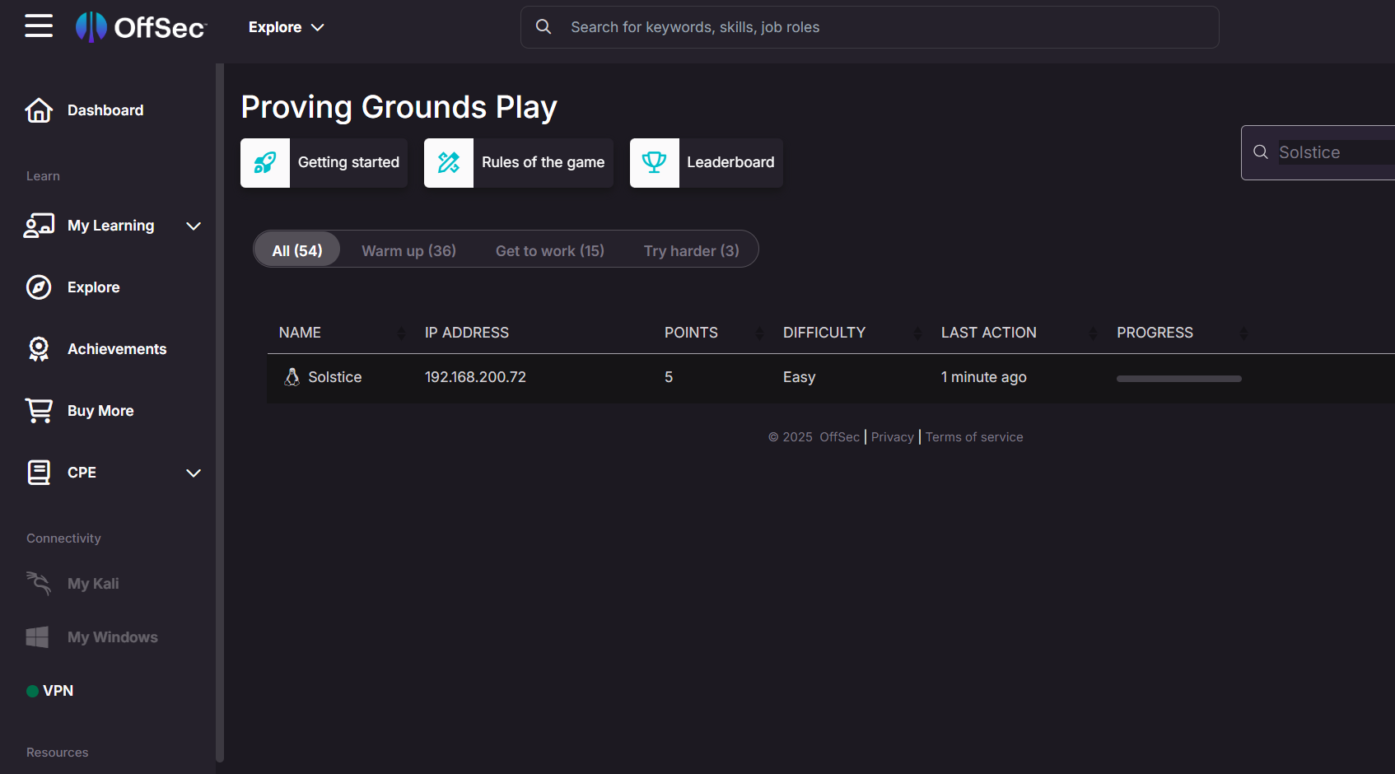Viewport: 1395px width, 774px height.
Task: Expand the My Learning chevron
Action: (194, 226)
